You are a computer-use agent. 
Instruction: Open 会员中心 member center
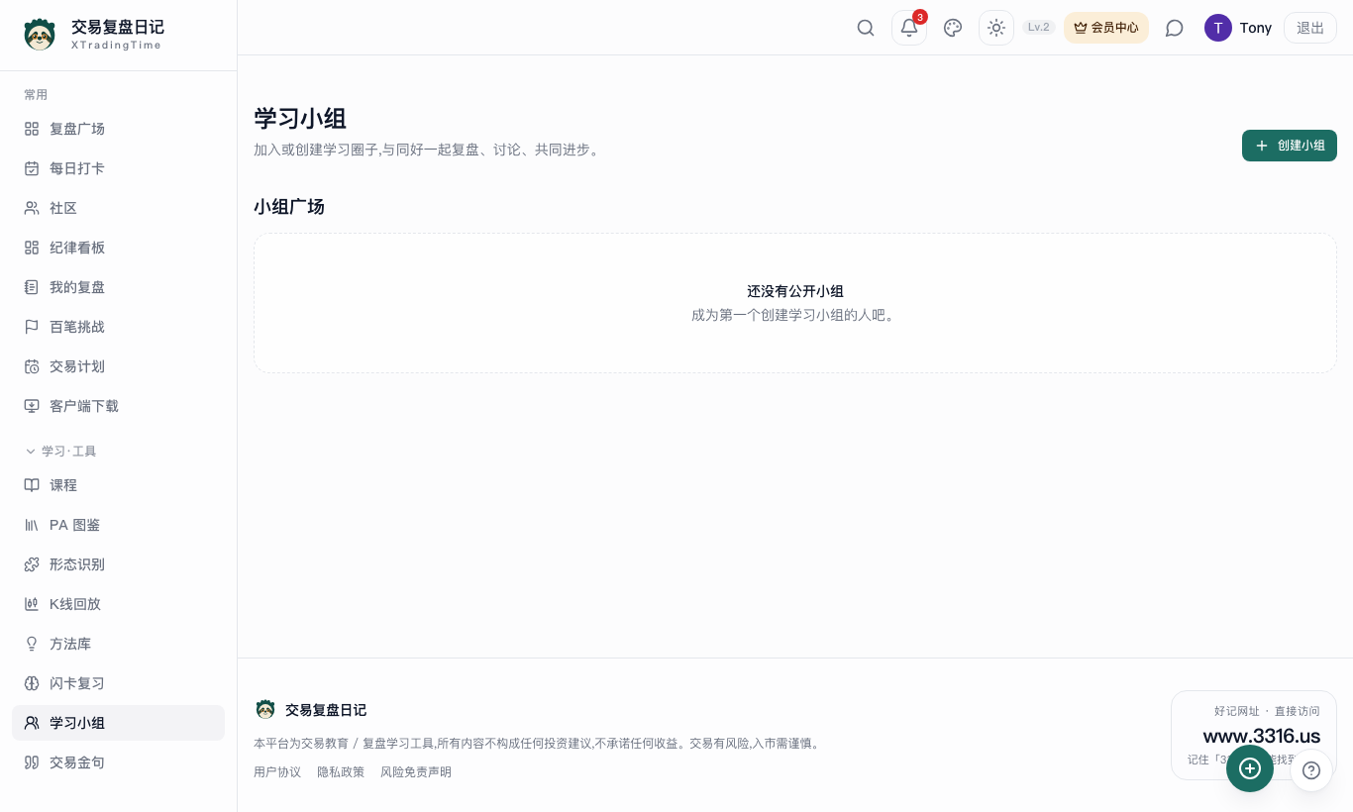click(x=1106, y=28)
